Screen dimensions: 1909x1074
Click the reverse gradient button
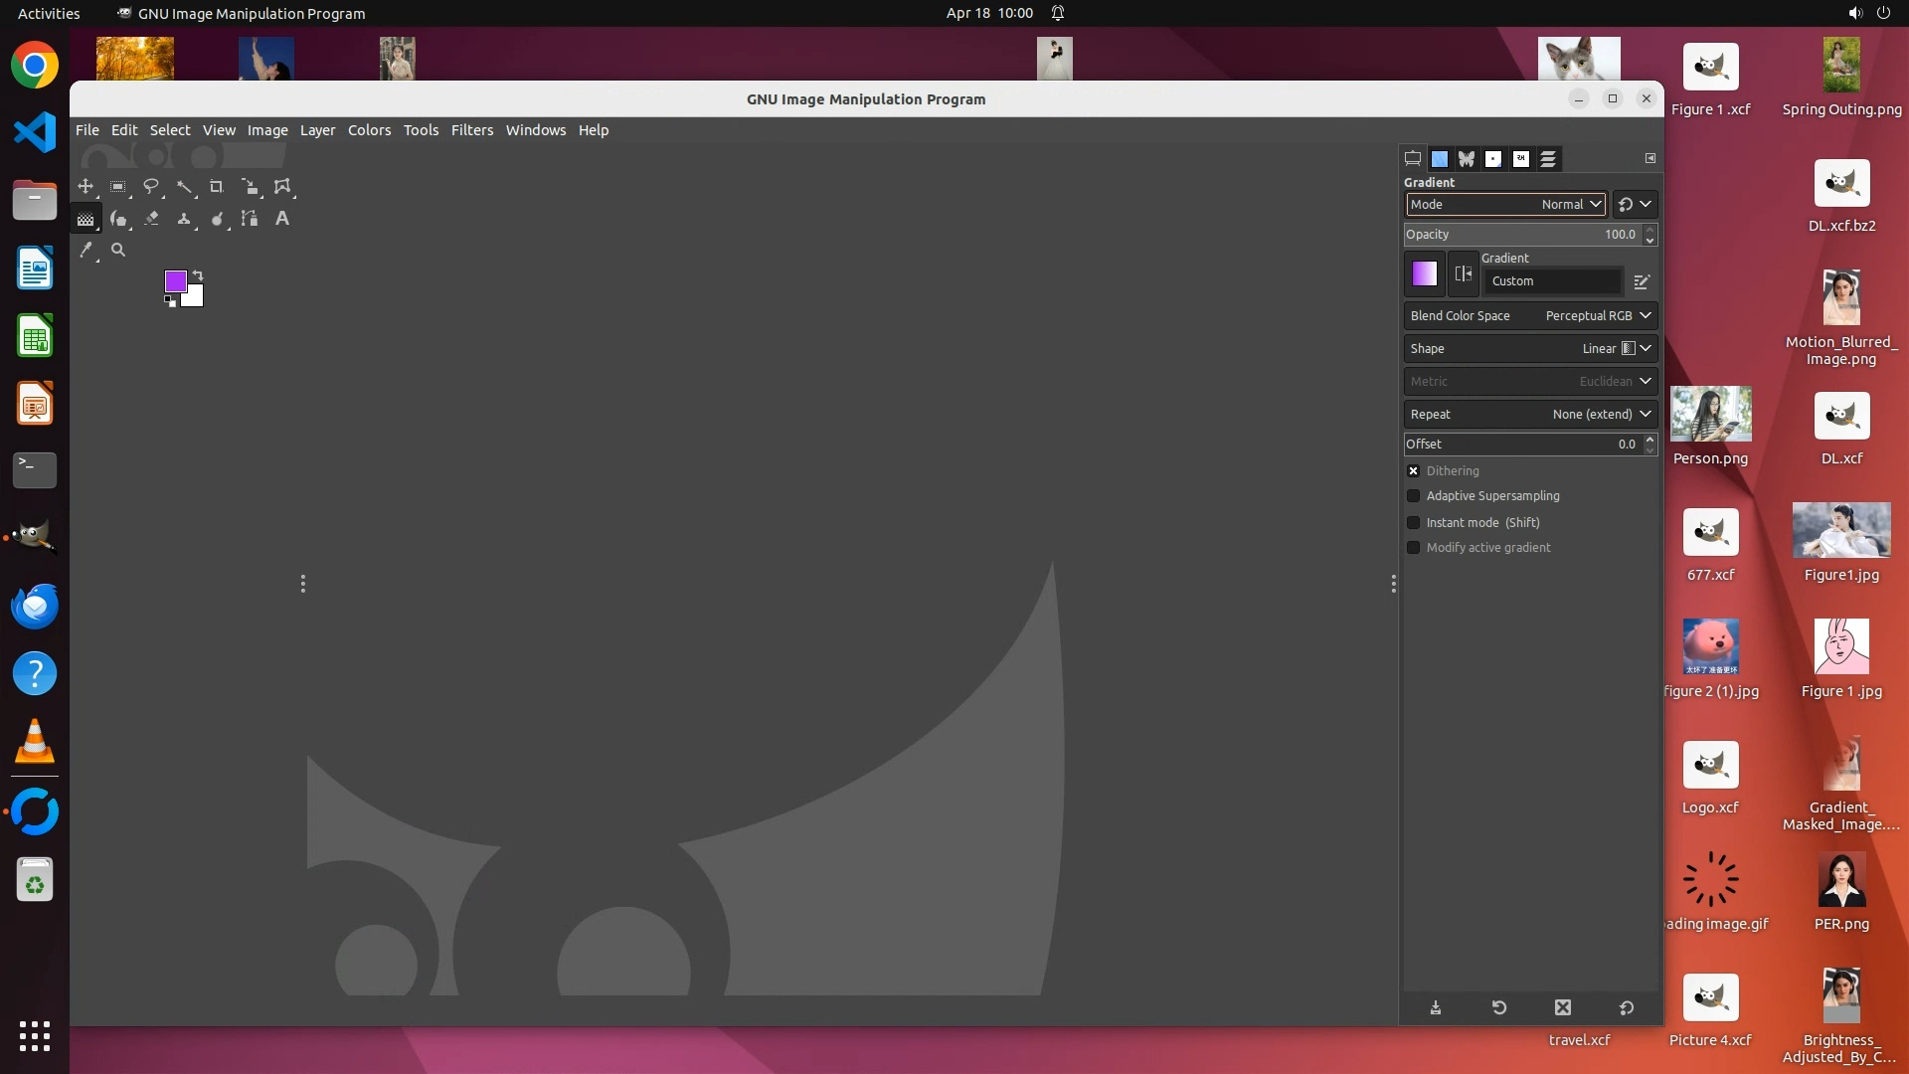point(1463,274)
